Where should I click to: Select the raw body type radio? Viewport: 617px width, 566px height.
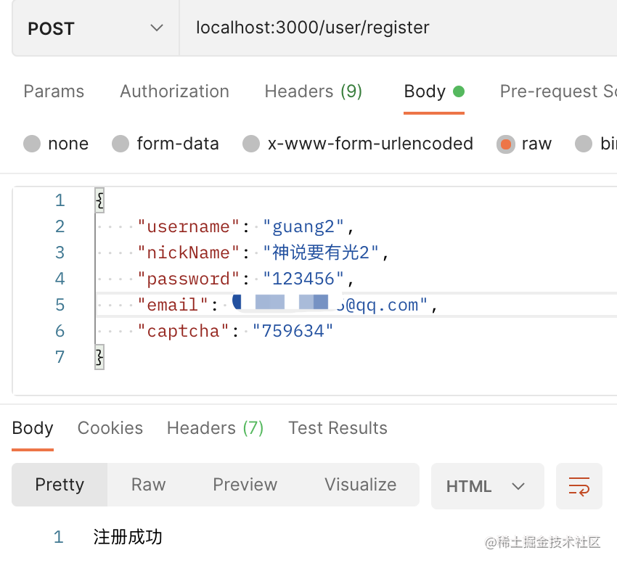pyautogui.click(x=505, y=144)
